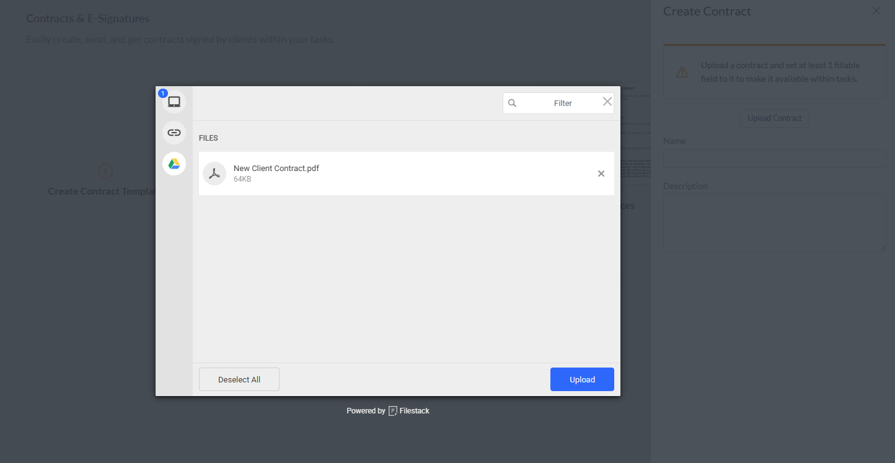Open the Powered by Filestack link
This screenshot has height=463, width=895.
pos(388,411)
